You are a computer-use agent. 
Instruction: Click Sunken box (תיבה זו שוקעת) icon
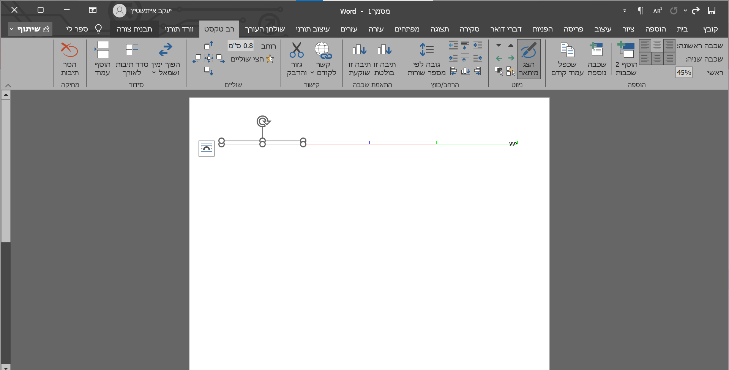pyautogui.click(x=359, y=50)
